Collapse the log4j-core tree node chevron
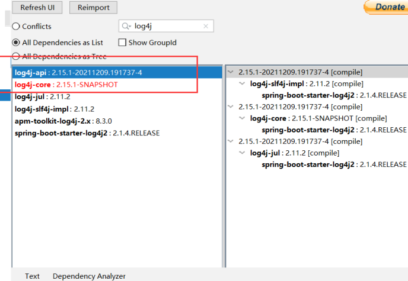Screen dimensions: 408x281 tap(242, 118)
